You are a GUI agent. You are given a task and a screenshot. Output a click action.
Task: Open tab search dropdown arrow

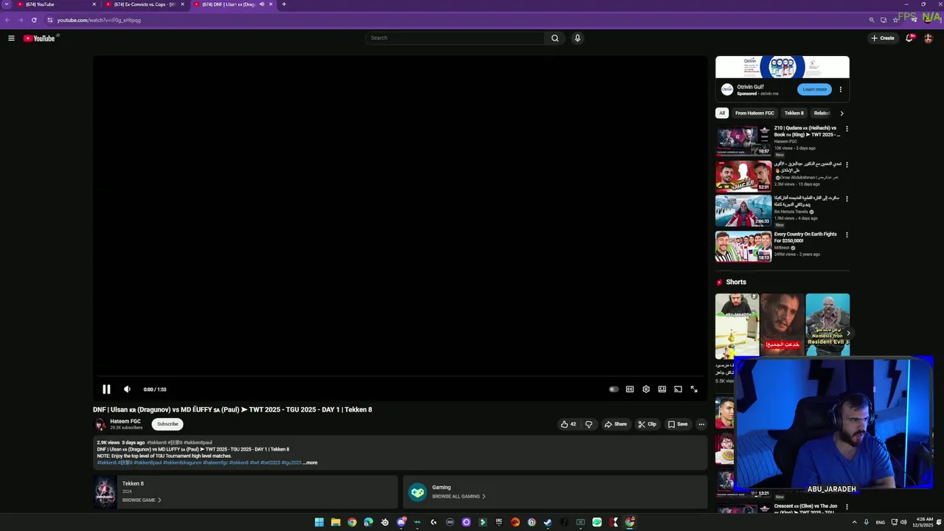pyautogui.click(x=6, y=4)
